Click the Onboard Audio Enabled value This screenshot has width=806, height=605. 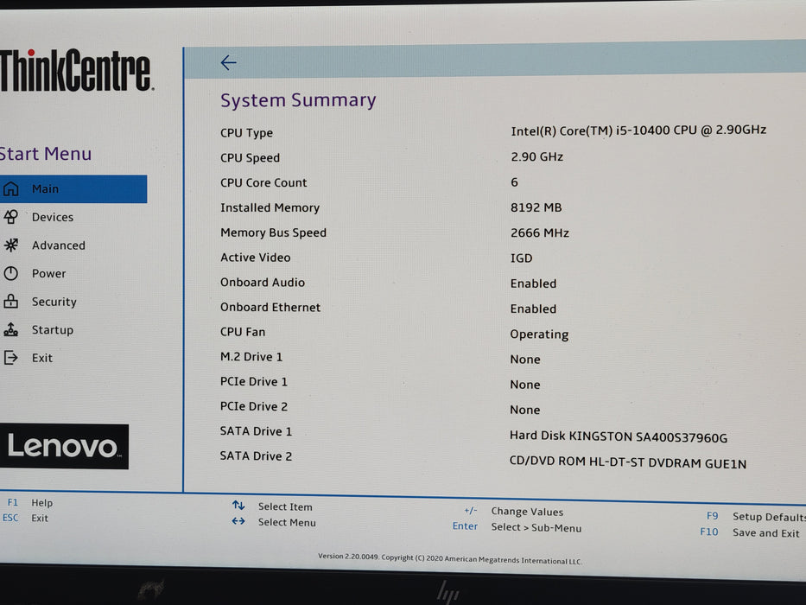533,283
